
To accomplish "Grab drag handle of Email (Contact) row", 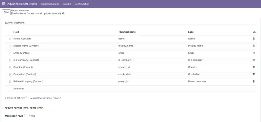I will pyautogui.click(x=10, y=53).
